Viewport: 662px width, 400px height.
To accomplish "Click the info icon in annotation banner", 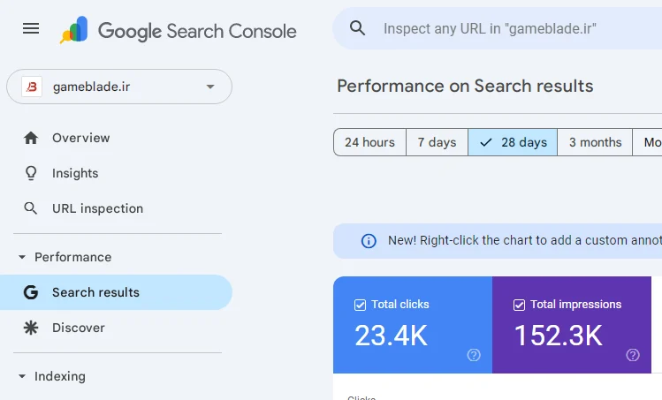I will (x=369, y=241).
